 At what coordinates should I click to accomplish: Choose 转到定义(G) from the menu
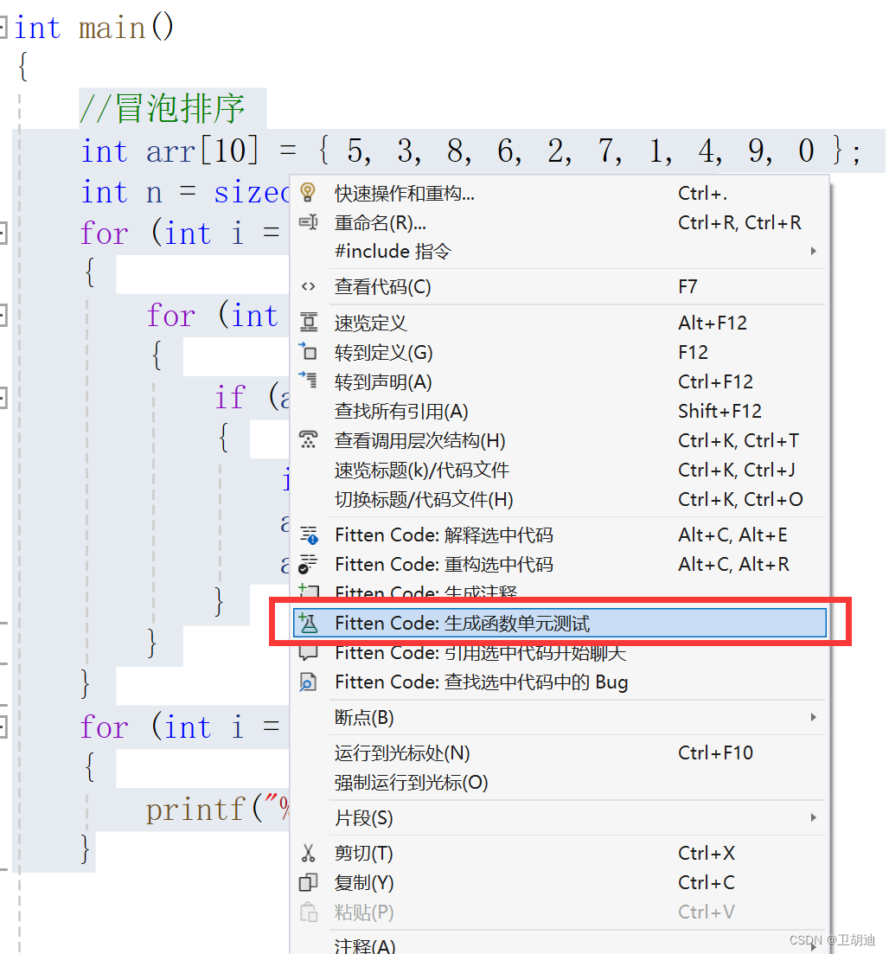click(x=381, y=352)
